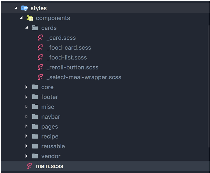Open the main.scss file

[50, 166]
